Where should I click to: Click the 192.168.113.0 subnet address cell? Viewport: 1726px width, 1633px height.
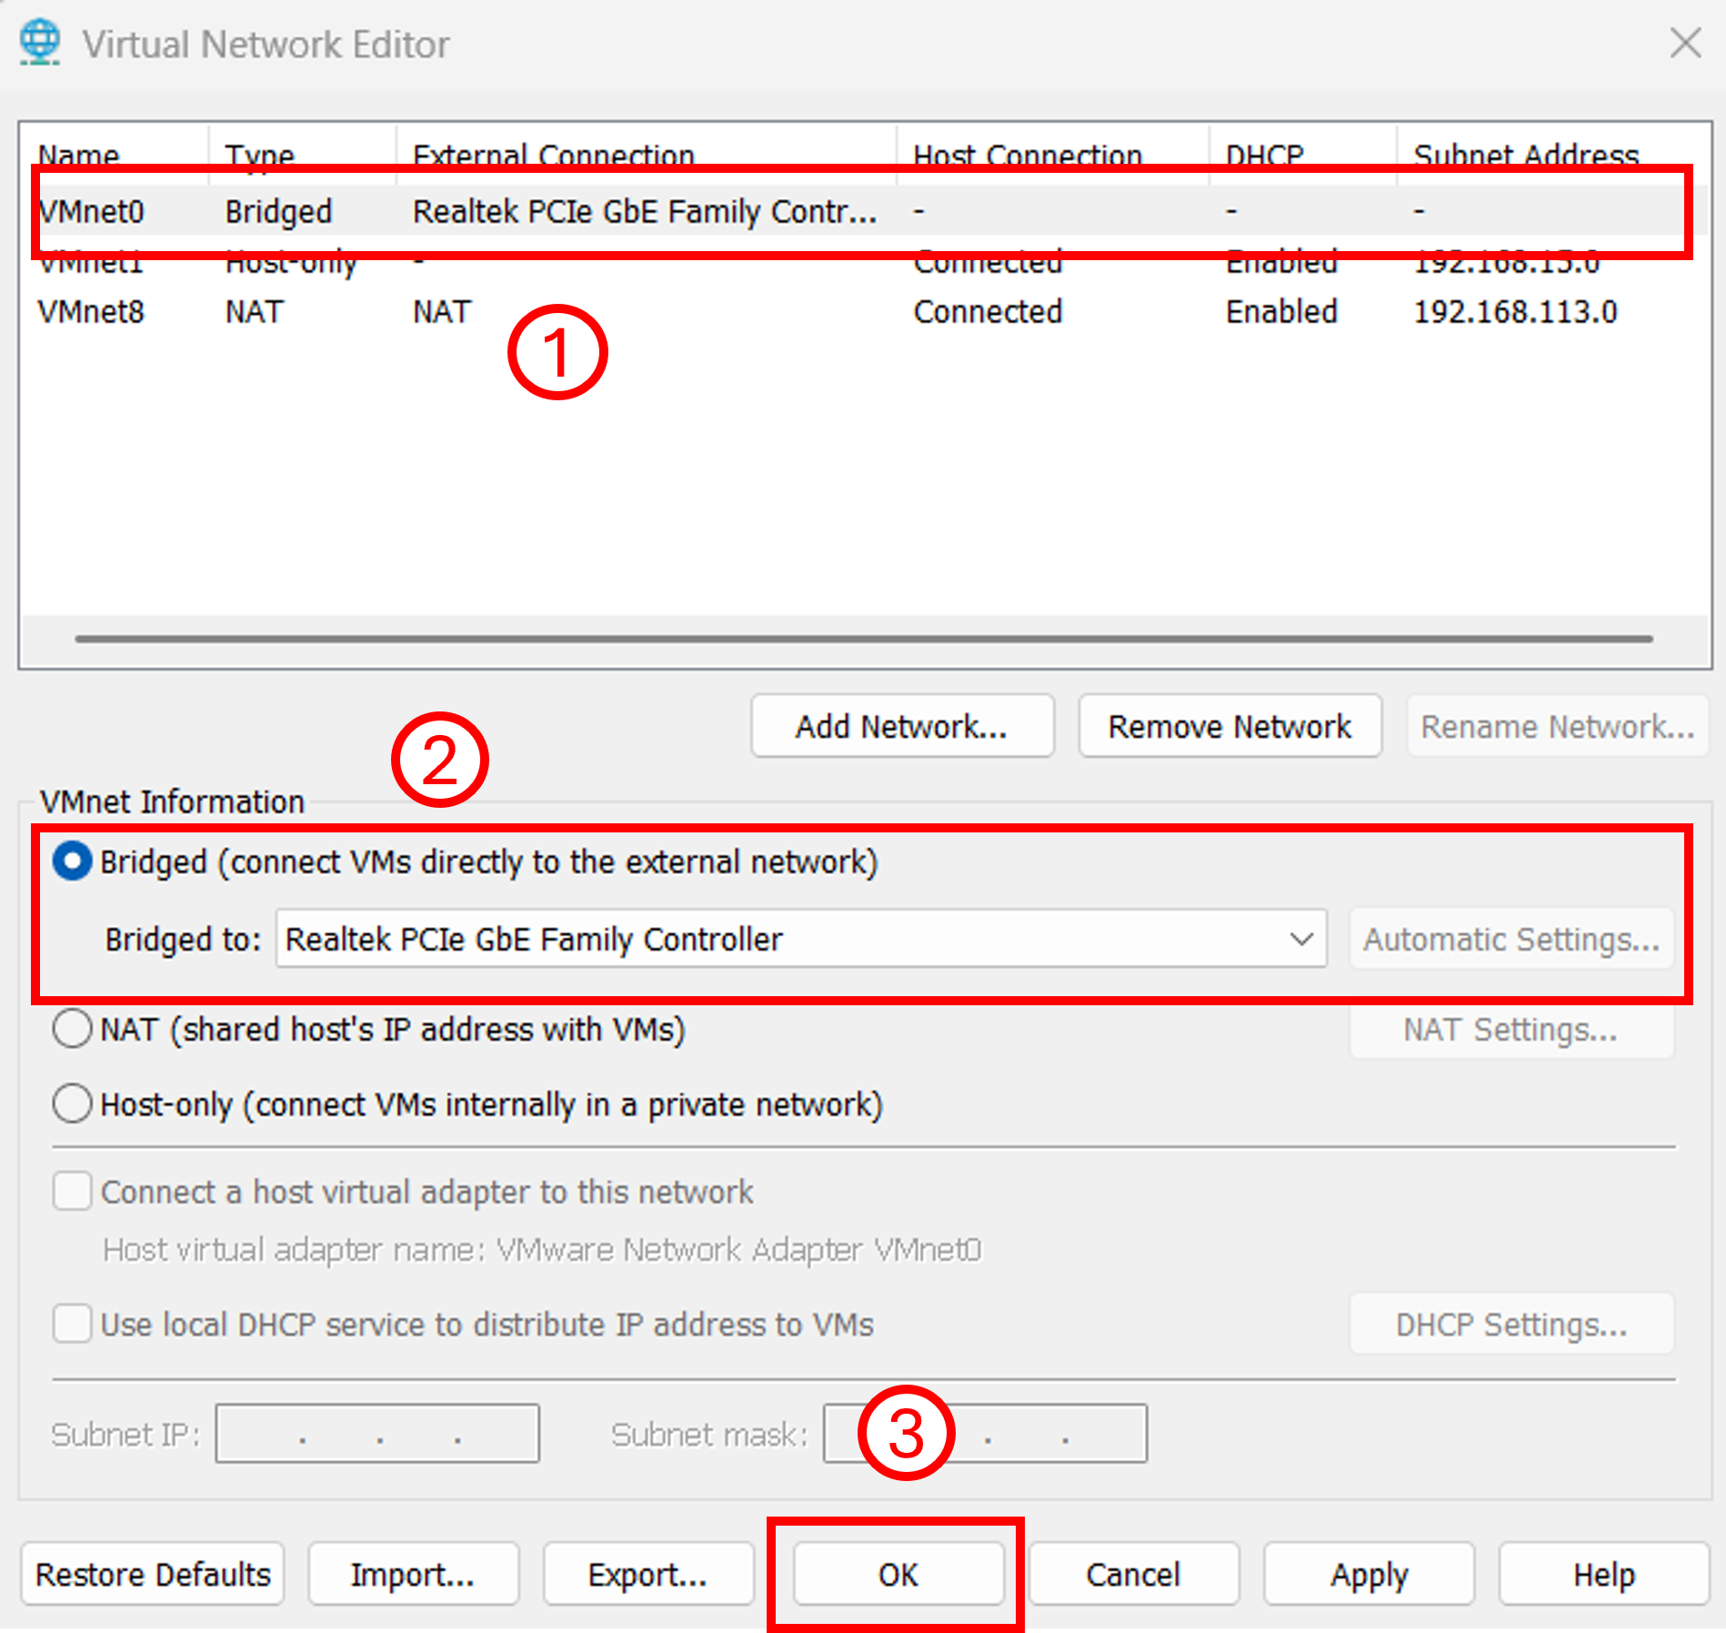[1515, 312]
